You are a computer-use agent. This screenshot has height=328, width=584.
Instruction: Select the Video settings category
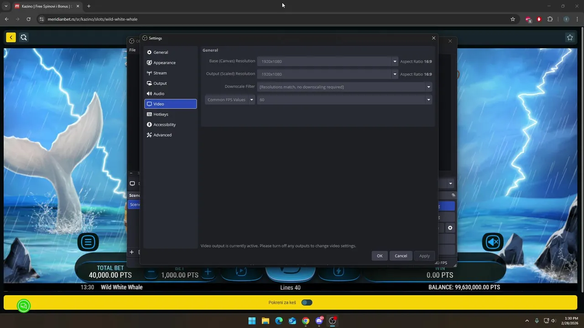[170, 104]
